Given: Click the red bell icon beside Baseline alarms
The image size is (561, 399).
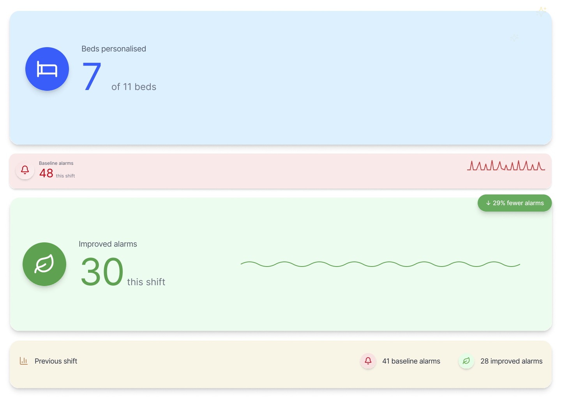Looking at the screenshot, I should point(25,170).
